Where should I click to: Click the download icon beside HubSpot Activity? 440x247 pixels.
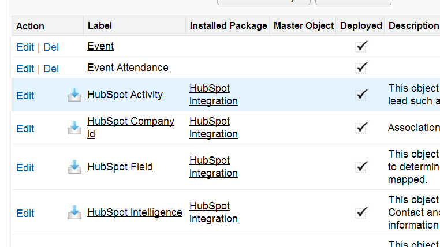pyautogui.click(x=74, y=95)
